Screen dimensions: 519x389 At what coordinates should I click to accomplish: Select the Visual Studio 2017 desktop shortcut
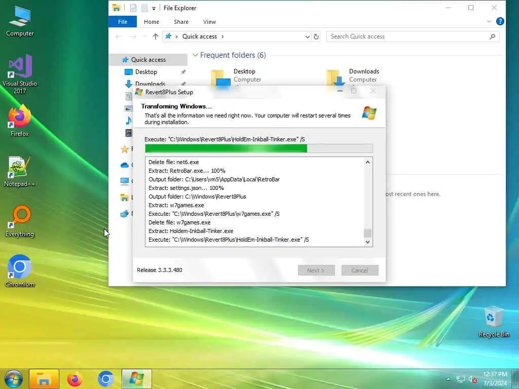(20, 74)
